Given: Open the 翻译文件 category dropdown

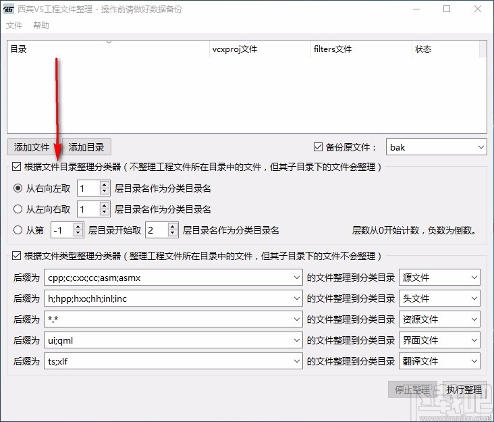Looking at the screenshot, I should point(439,361).
